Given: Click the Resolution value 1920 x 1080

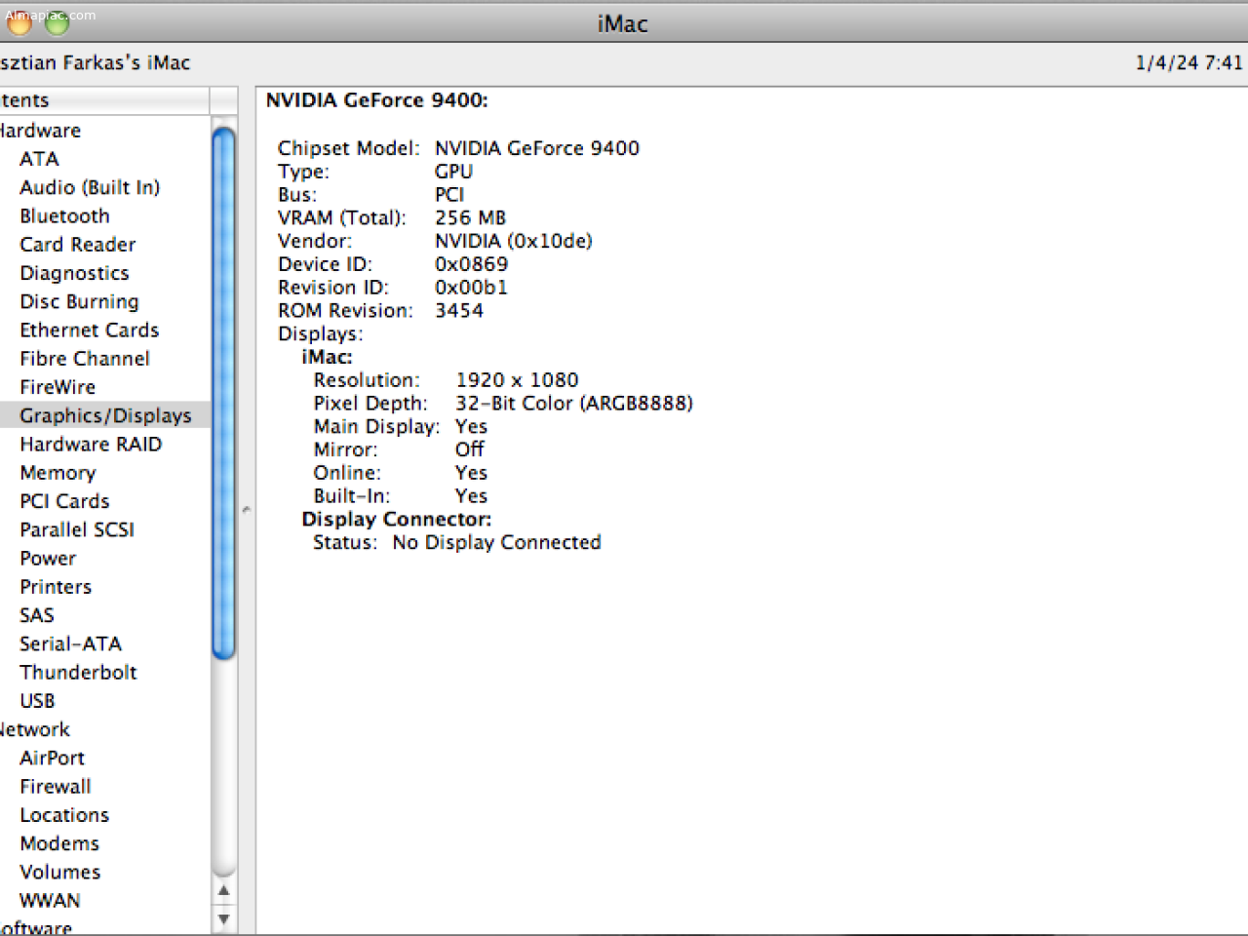Looking at the screenshot, I should click(x=517, y=380).
